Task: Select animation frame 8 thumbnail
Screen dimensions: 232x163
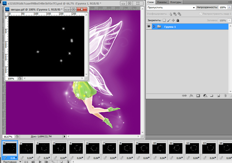Action: (x=126, y=148)
